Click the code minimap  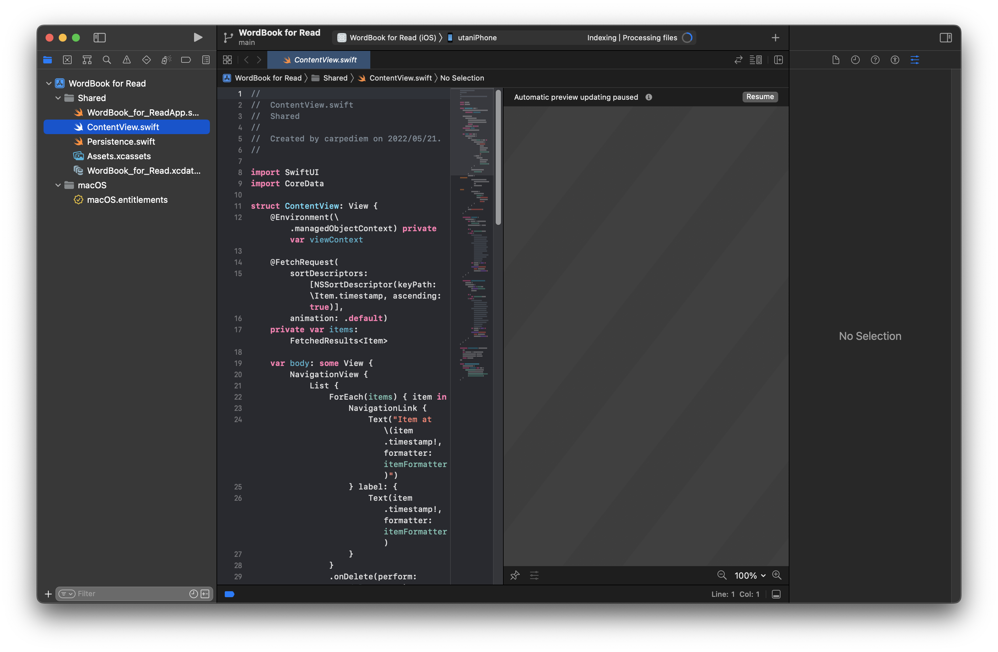pyautogui.click(x=472, y=235)
